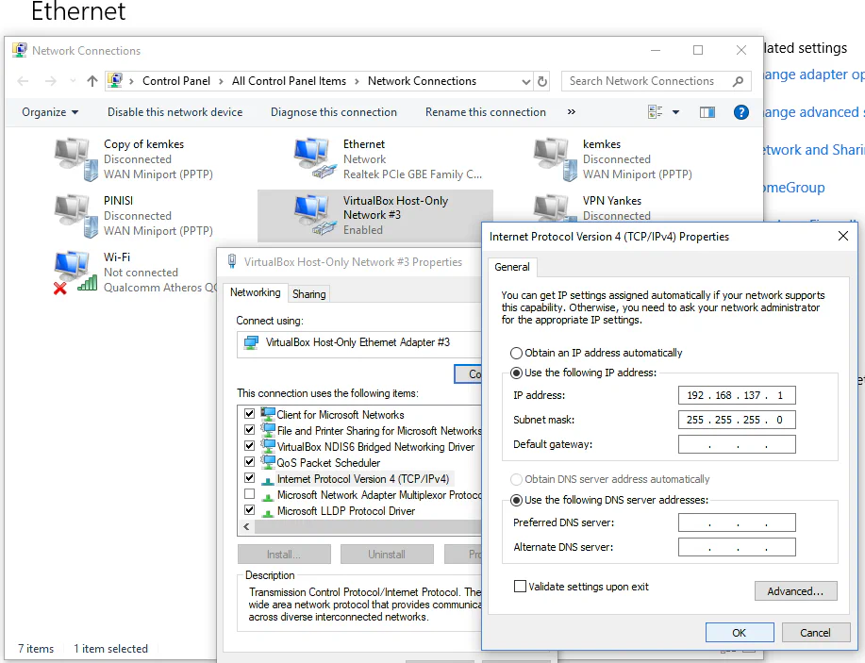Open Advanced TCP/IP settings
Image resolution: width=865 pixels, height=663 pixels.
pos(795,590)
